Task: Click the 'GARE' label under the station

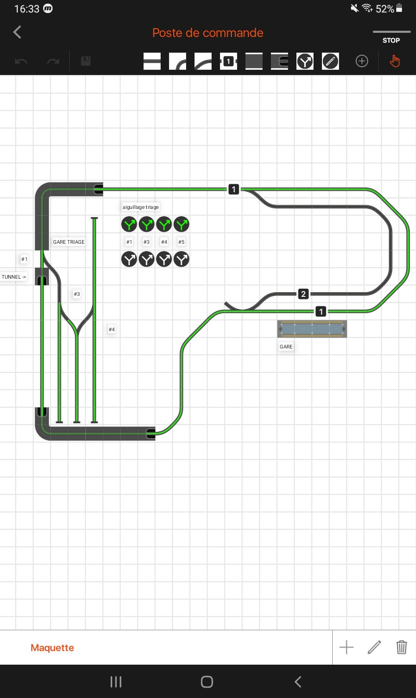Action: [286, 346]
